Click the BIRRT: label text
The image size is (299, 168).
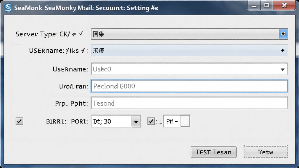point(56,121)
